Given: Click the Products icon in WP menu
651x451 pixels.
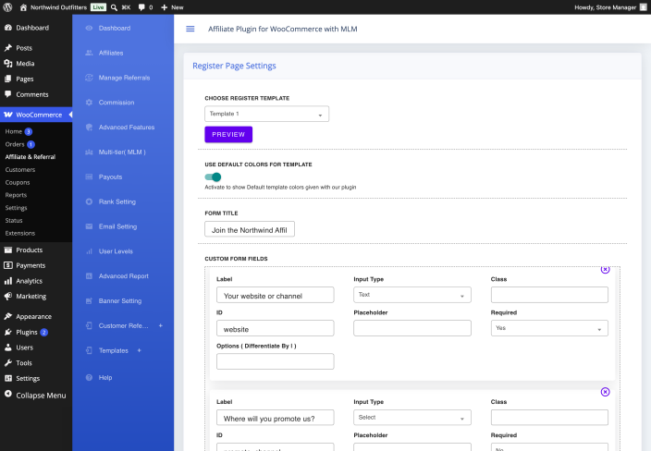Looking at the screenshot, I should [8, 250].
